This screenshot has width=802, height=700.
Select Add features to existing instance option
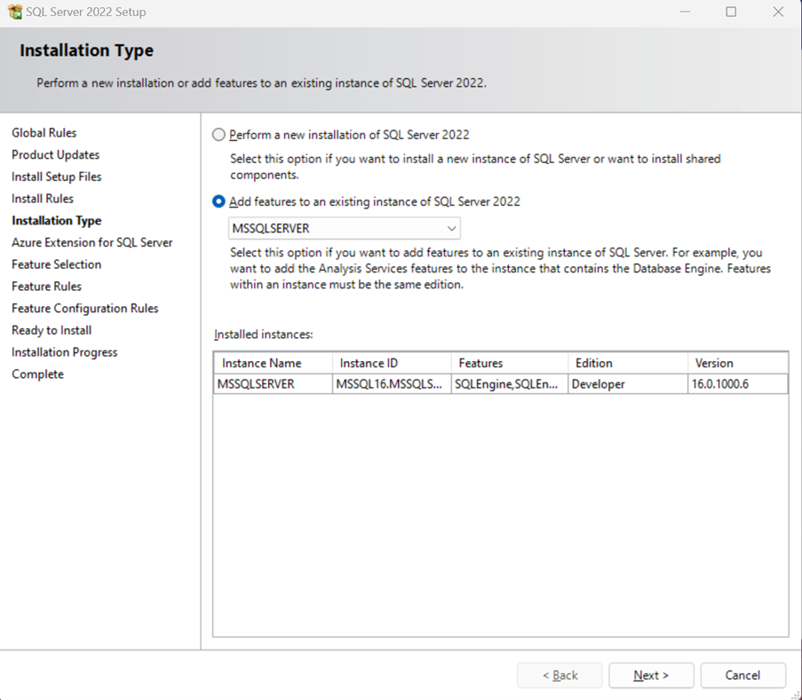pos(218,201)
